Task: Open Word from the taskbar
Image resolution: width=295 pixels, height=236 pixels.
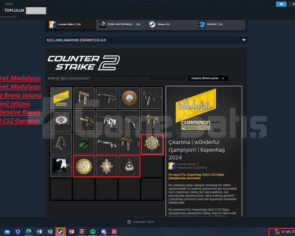Action: pyautogui.click(x=39, y=232)
